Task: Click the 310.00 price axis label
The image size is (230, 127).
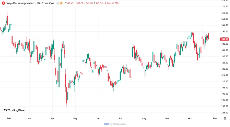Action: pyautogui.click(x=225, y=81)
